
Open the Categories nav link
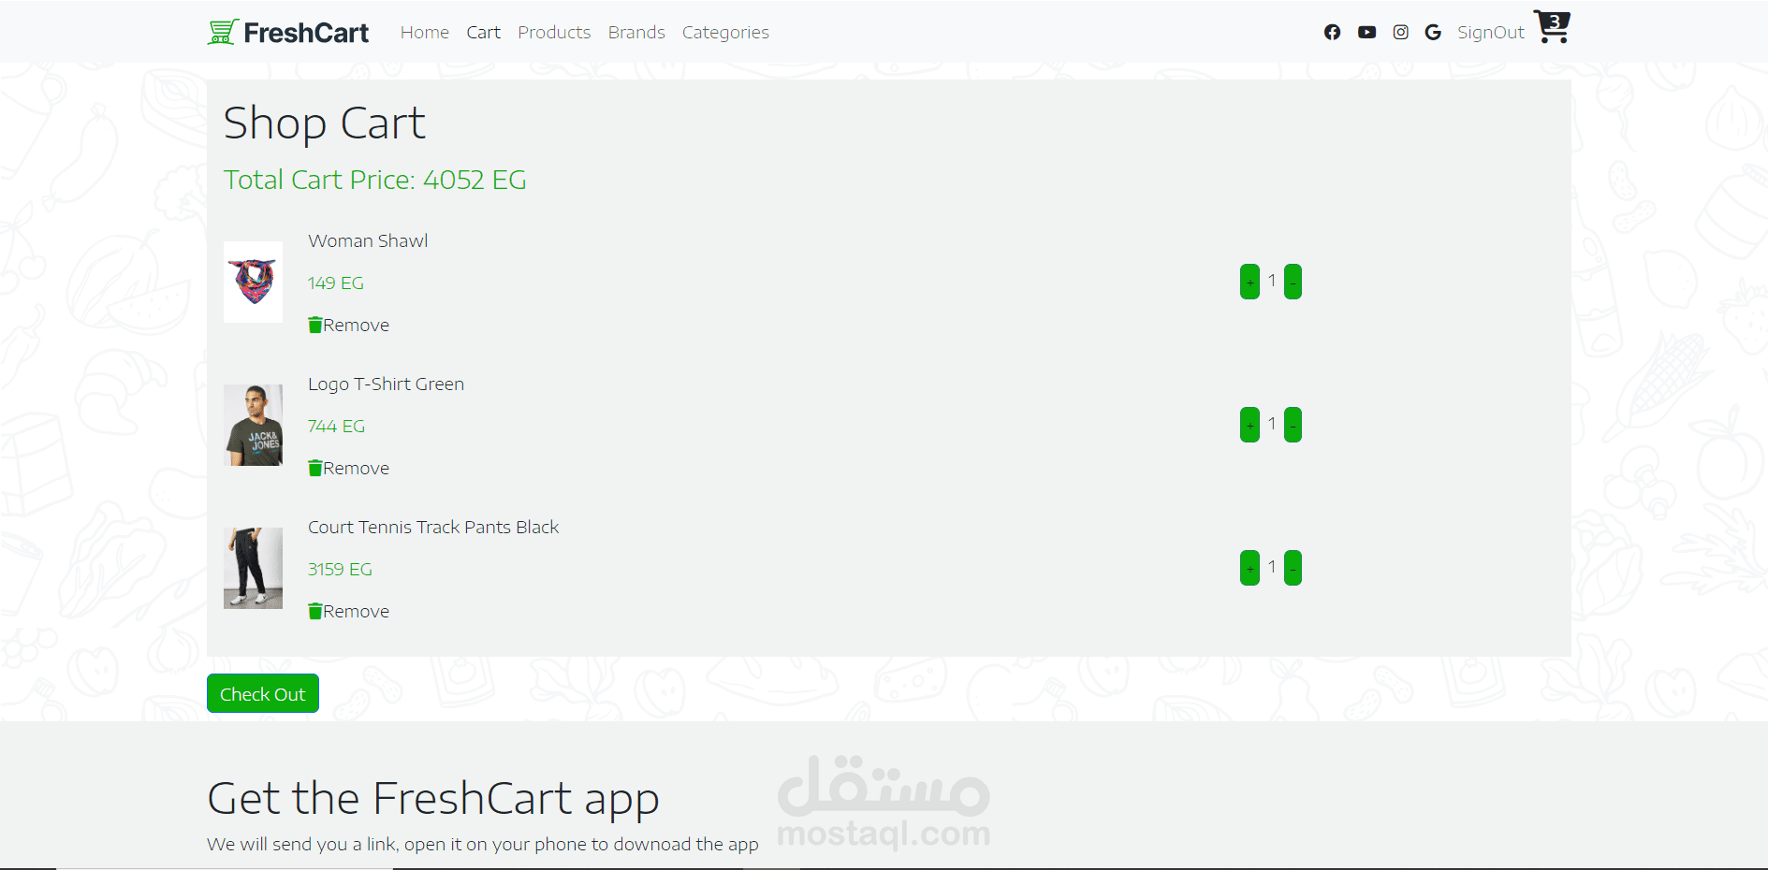[x=725, y=33]
